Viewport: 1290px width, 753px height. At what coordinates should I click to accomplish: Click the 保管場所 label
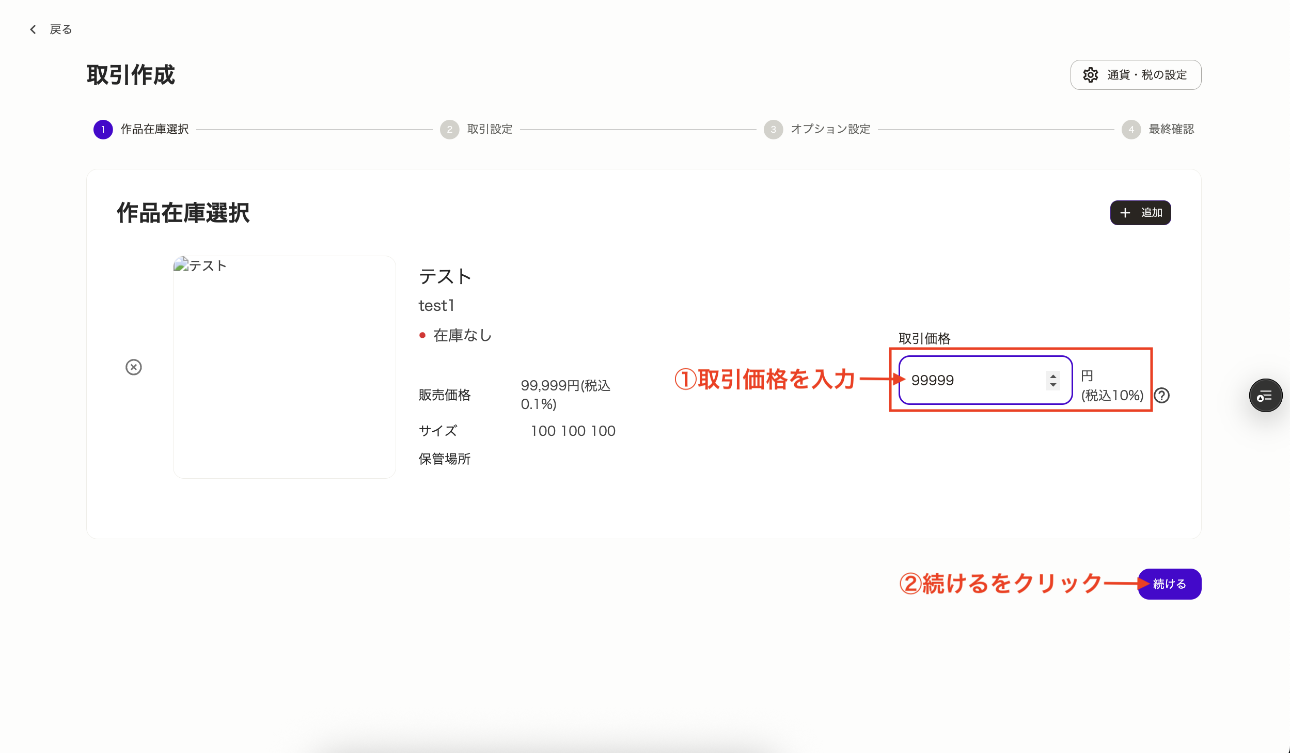click(x=445, y=459)
